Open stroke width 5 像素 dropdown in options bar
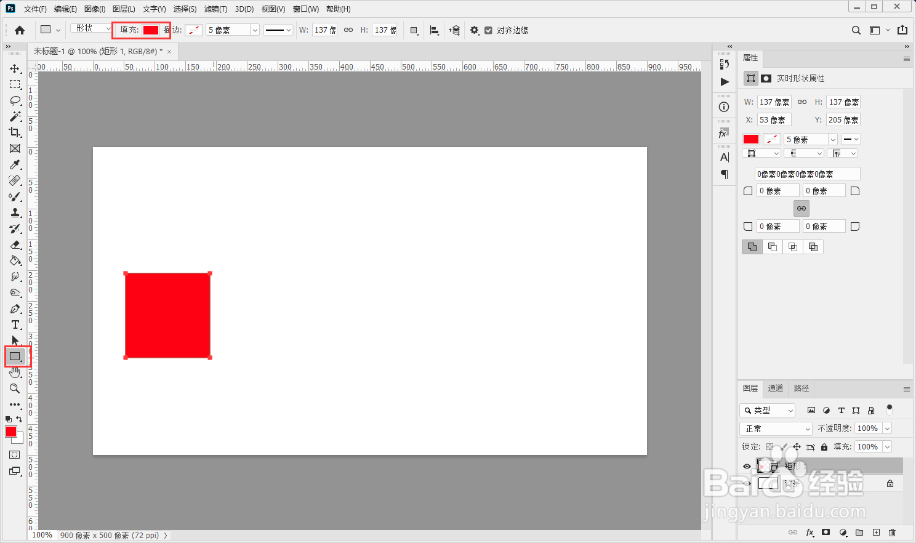916x543 pixels. pyautogui.click(x=255, y=30)
